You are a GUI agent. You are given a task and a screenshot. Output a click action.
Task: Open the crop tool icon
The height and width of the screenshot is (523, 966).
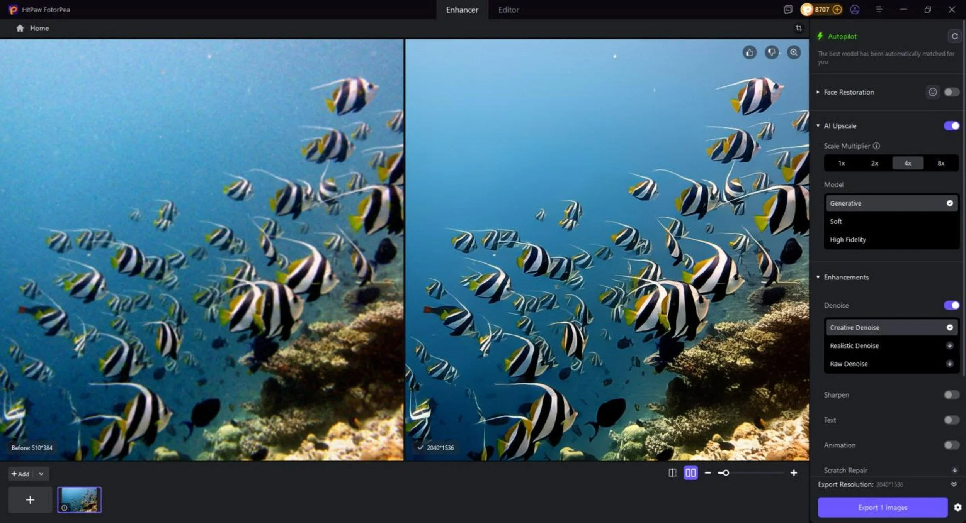(799, 28)
